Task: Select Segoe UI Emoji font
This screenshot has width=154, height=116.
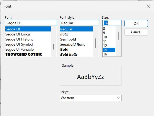Action: tap(28, 34)
